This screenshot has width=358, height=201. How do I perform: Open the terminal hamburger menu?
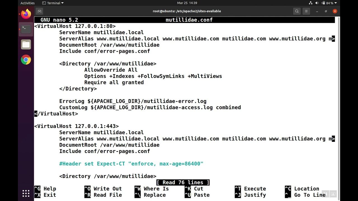point(306,11)
